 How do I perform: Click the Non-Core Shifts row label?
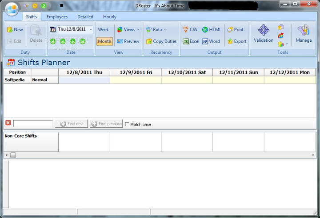coord(31,142)
